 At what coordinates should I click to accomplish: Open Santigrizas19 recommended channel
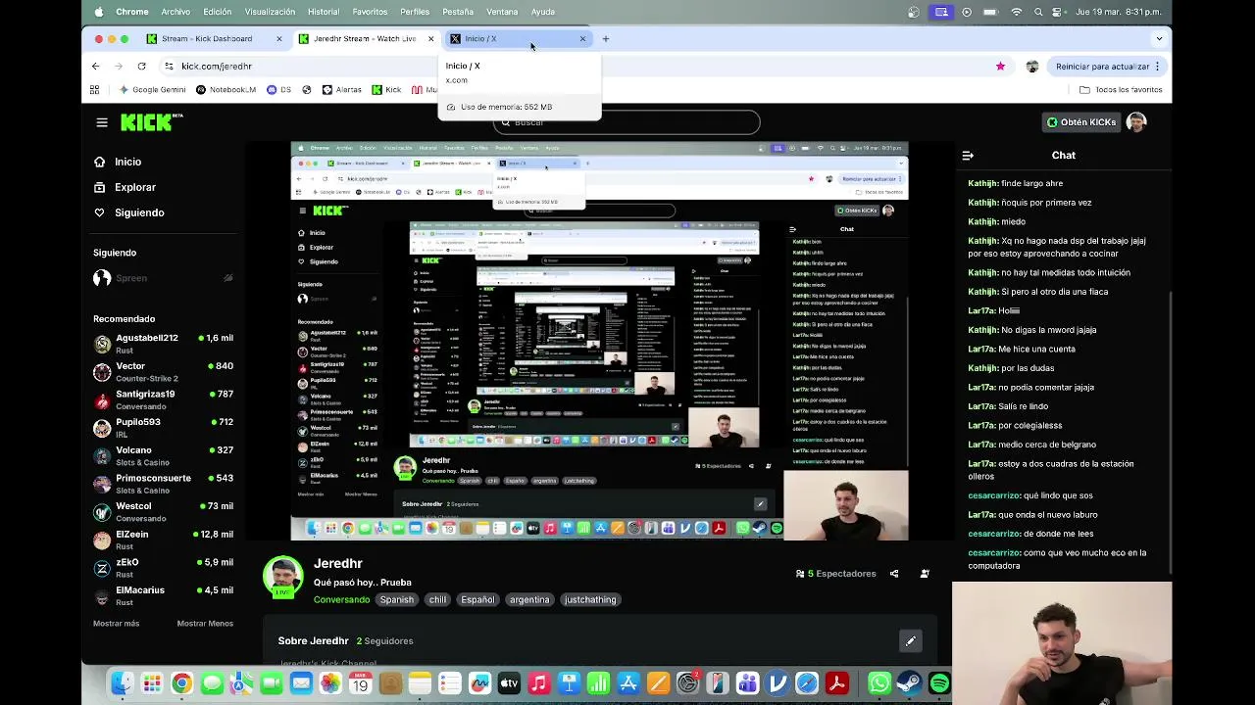(163, 399)
